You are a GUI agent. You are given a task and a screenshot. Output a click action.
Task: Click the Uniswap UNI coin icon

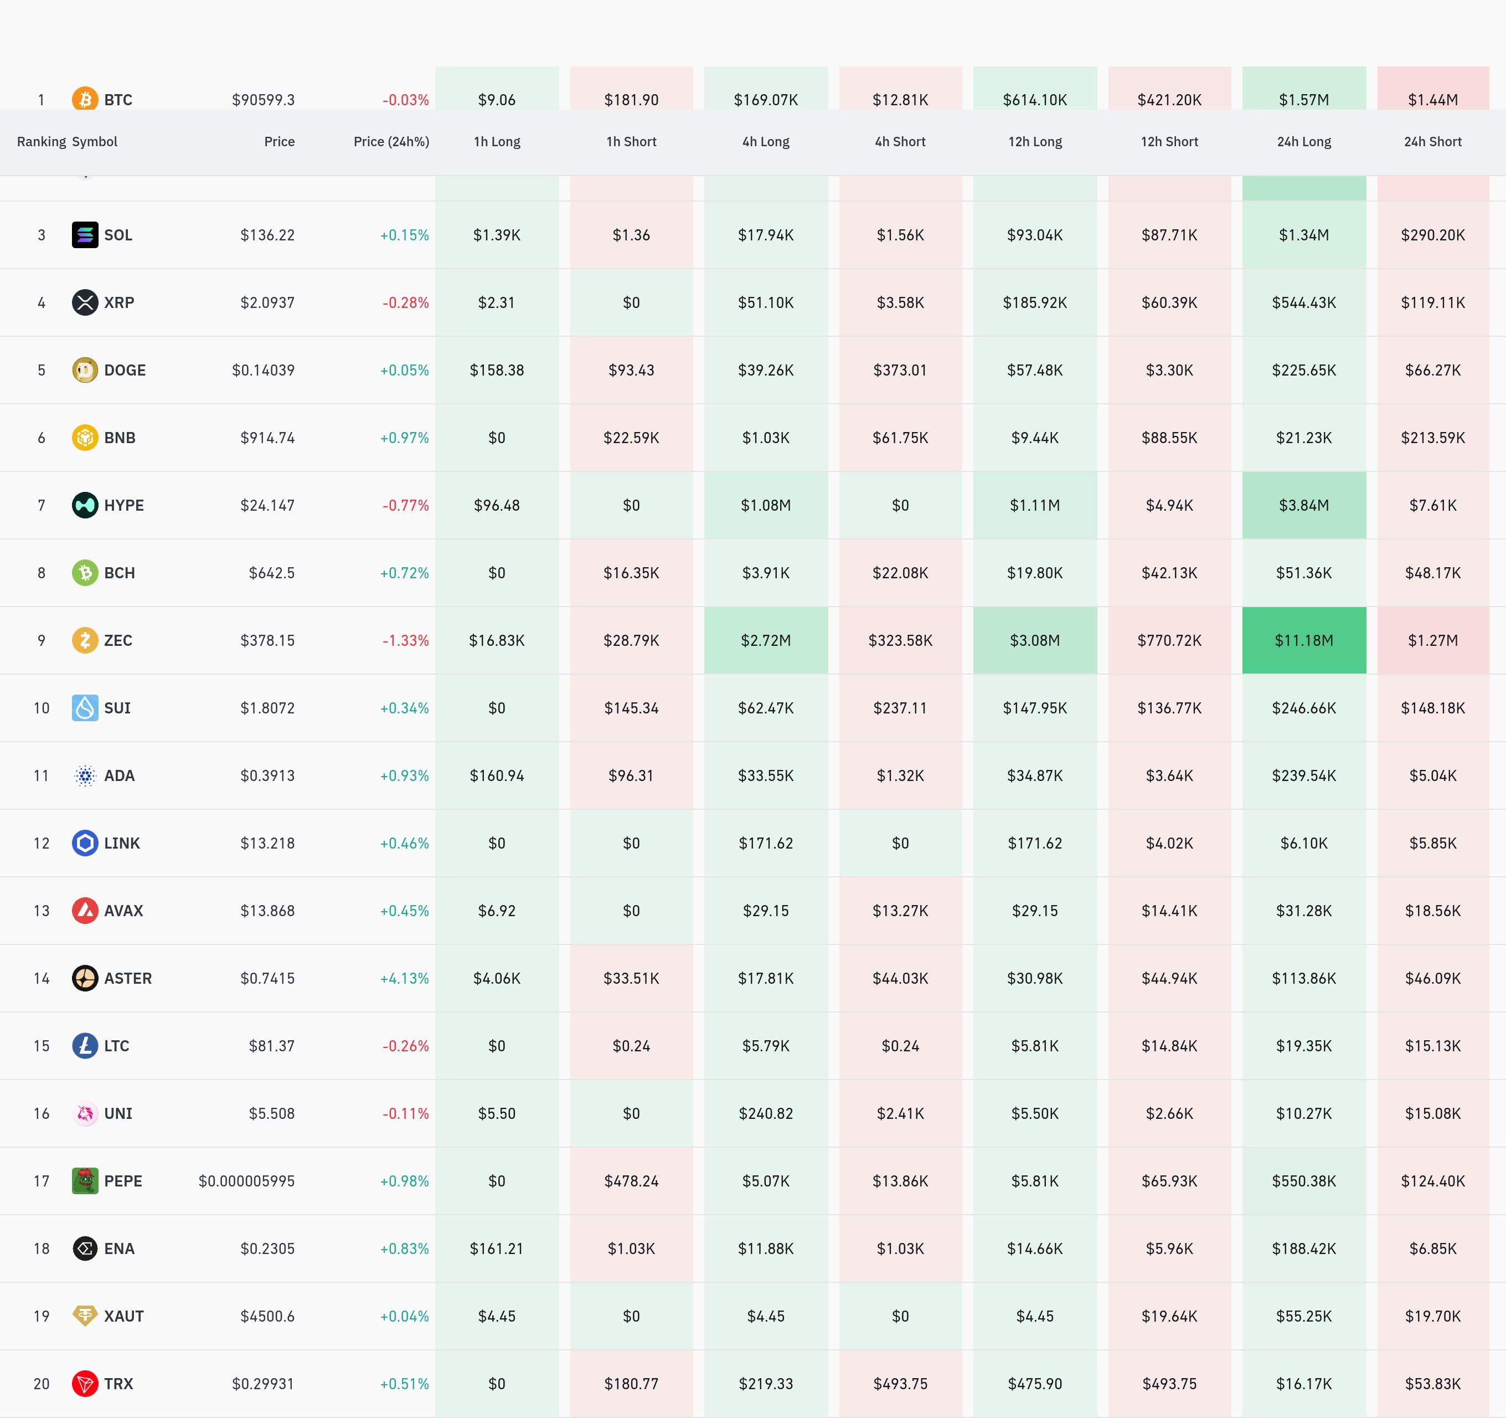point(85,1113)
